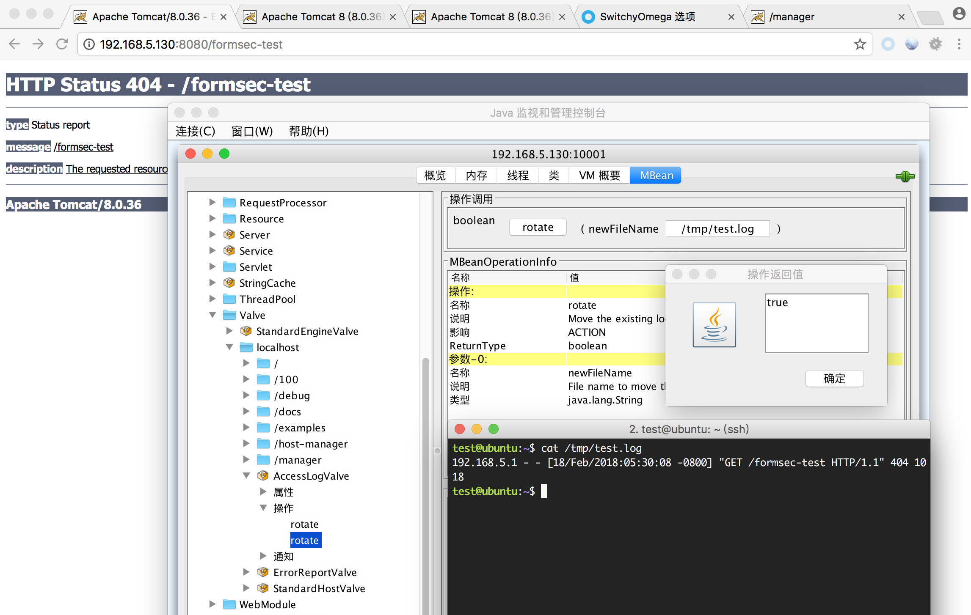Click the ThreadPool folder icon
The image size is (971, 615).
[x=229, y=299]
